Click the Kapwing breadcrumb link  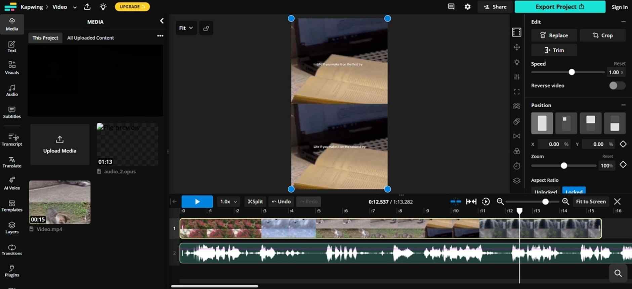tap(32, 7)
